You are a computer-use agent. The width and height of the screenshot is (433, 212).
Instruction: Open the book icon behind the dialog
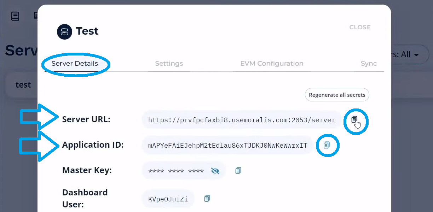click(15, 16)
